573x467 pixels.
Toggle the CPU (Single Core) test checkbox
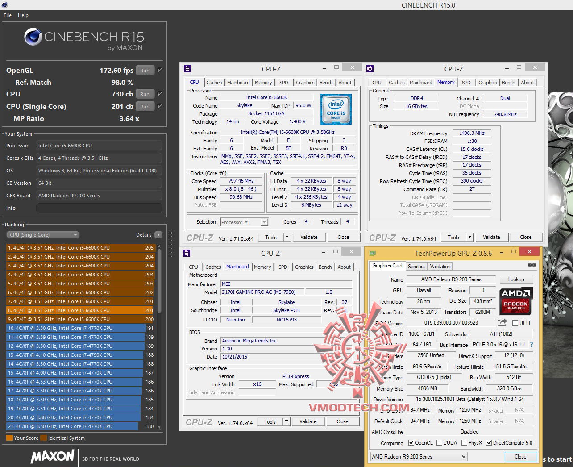point(160,106)
